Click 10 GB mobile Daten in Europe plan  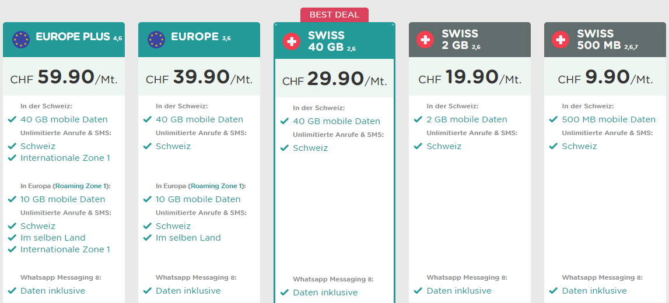(198, 199)
